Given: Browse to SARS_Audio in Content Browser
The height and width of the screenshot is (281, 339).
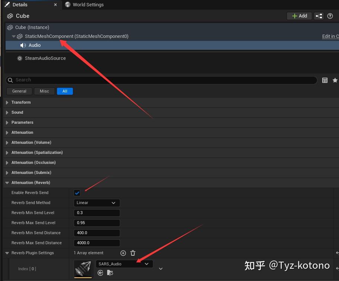Looking at the screenshot, I should click(110, 273).
